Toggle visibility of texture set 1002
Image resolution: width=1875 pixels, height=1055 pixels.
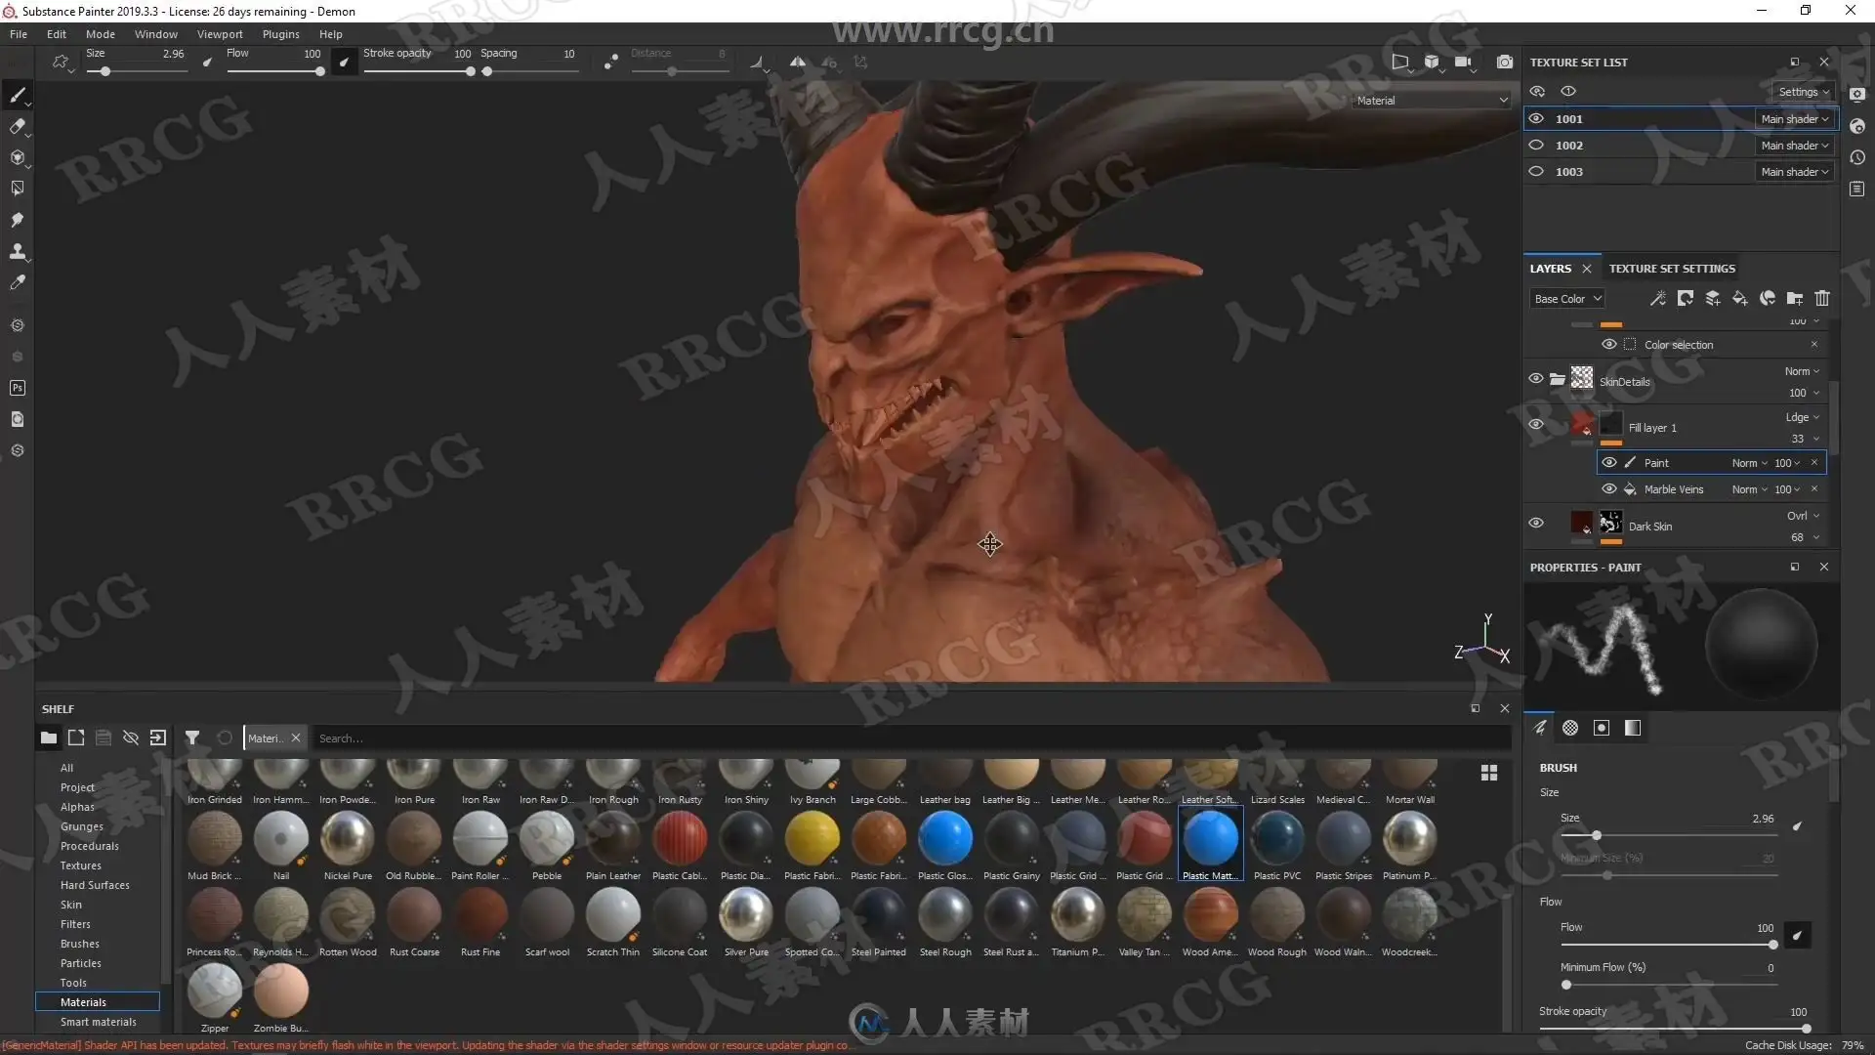(1536, 145)
